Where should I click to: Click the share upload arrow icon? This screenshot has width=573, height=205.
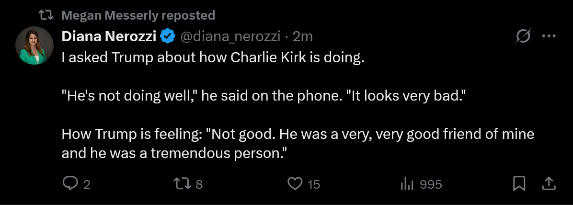549,183
